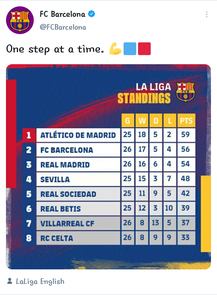Click the Barcelona crest in standings image
The image size is (217, 295).
point(185,92)
